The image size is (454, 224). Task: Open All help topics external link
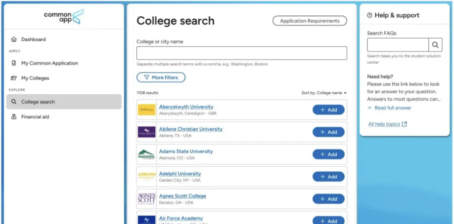coord(388,124)
